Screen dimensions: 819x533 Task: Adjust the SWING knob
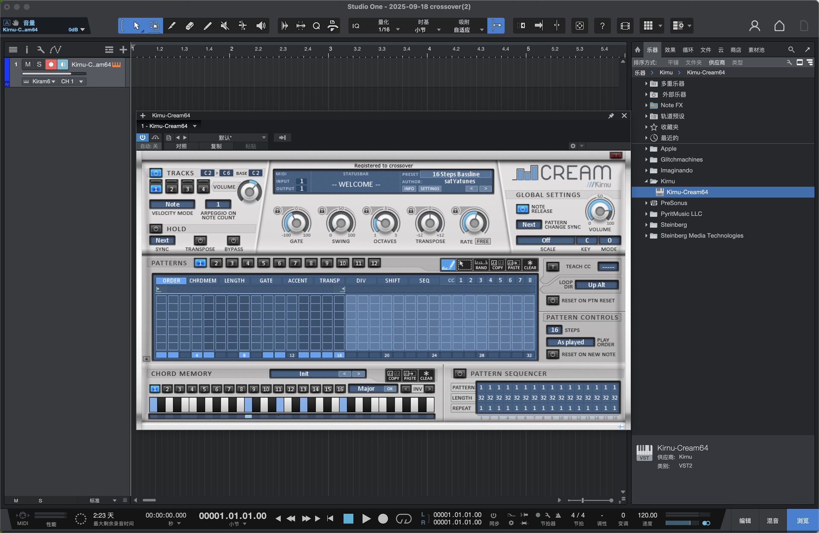tap(341, 223)
